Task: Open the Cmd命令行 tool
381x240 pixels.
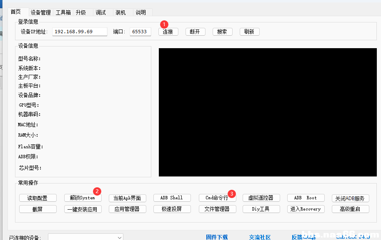Action: tap(217, 198)
